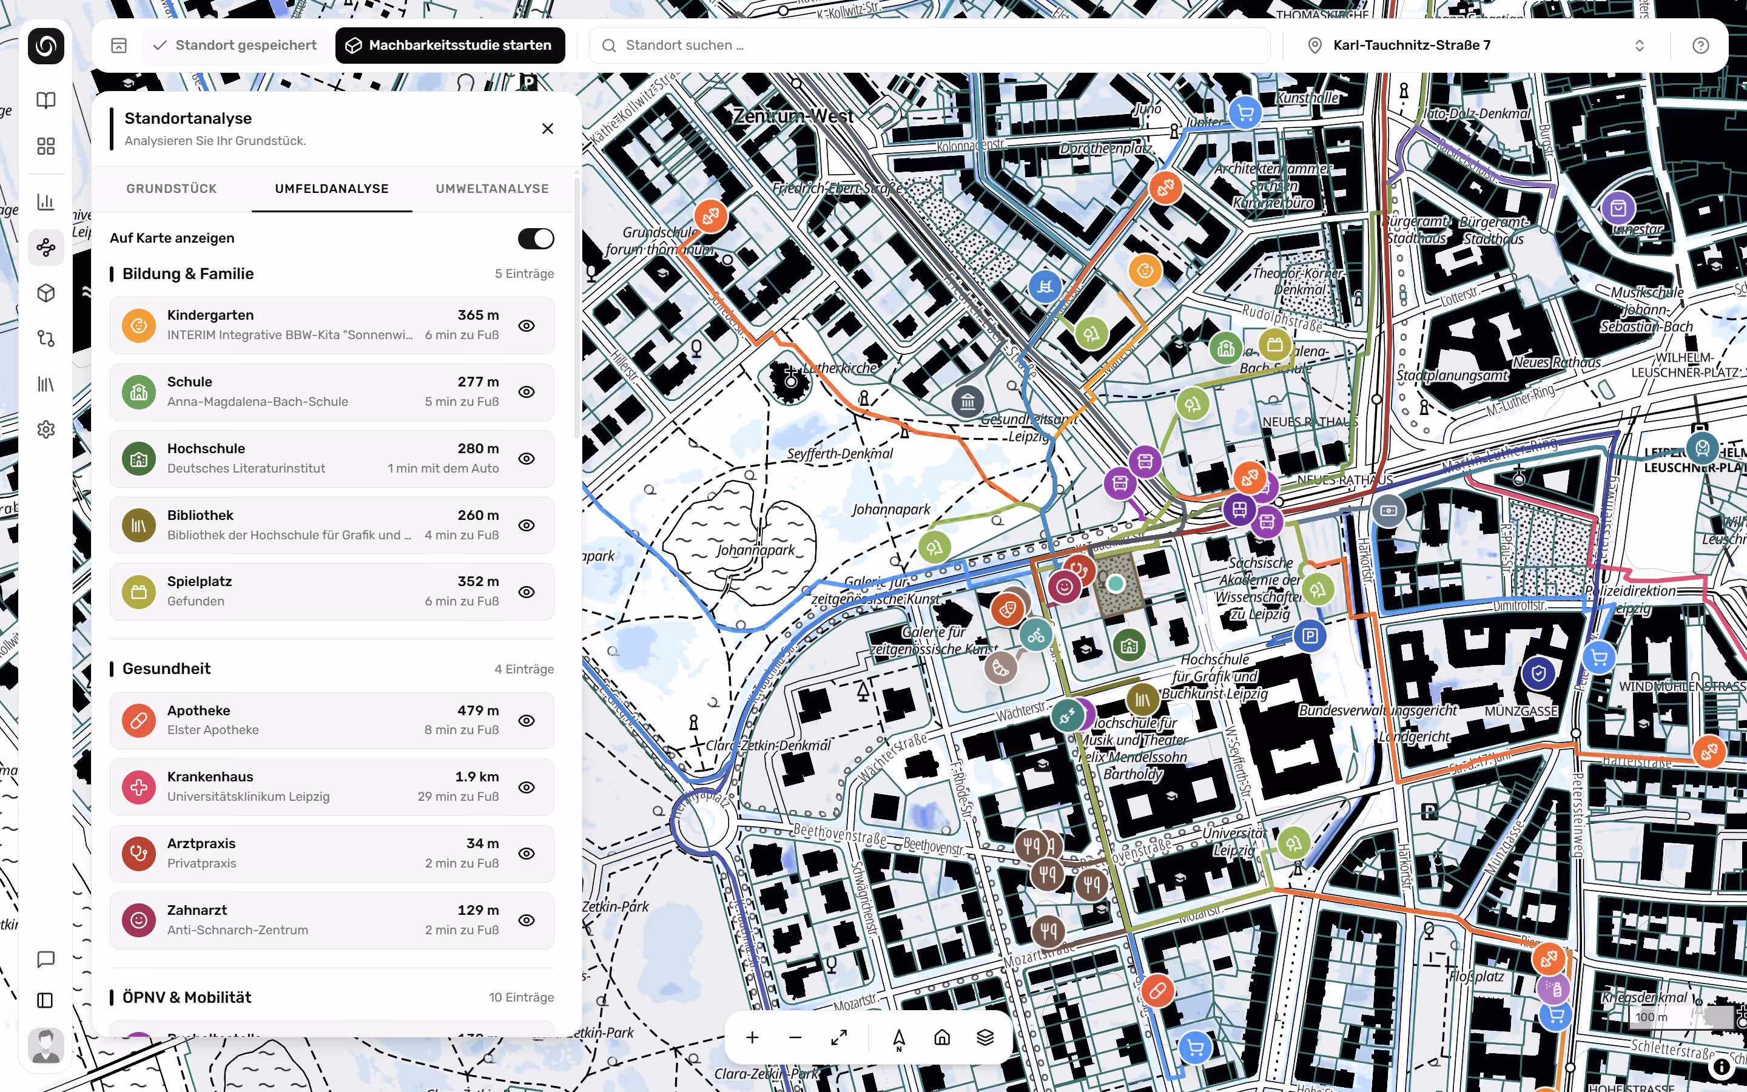Click Machbarkeitsstudie starten button
Viewport: 1747px width, 1092px height.
[x=451, y=45]
